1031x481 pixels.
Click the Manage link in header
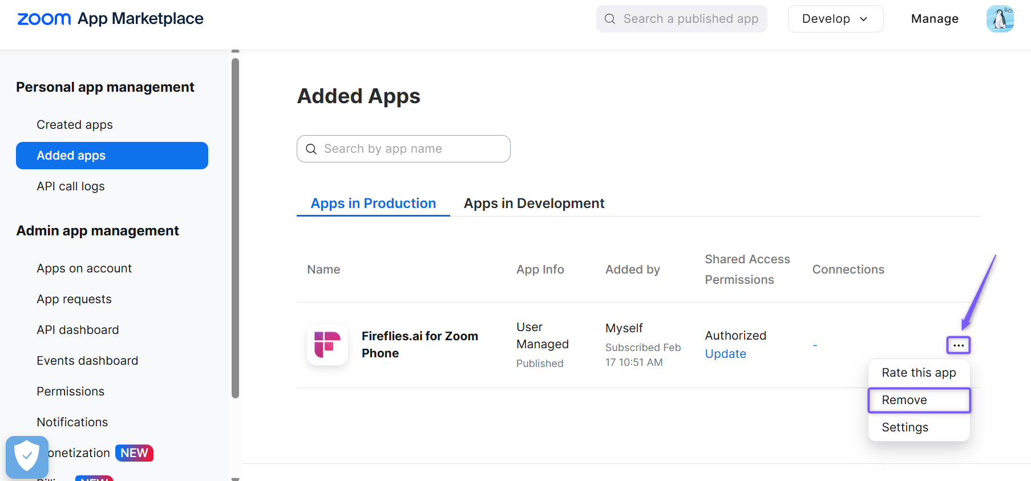pyautogui.click(x=935, y=19)
